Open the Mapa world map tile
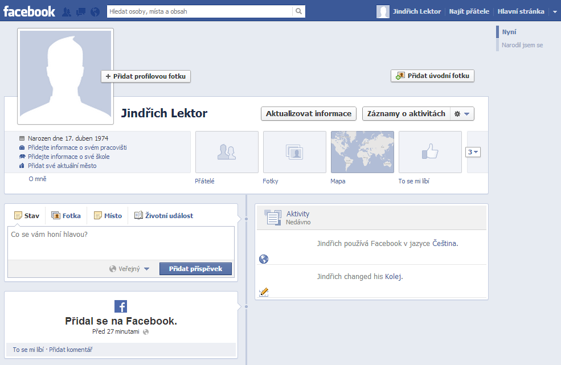The height and width of the screenshot is (365, 561). point(362,152)
